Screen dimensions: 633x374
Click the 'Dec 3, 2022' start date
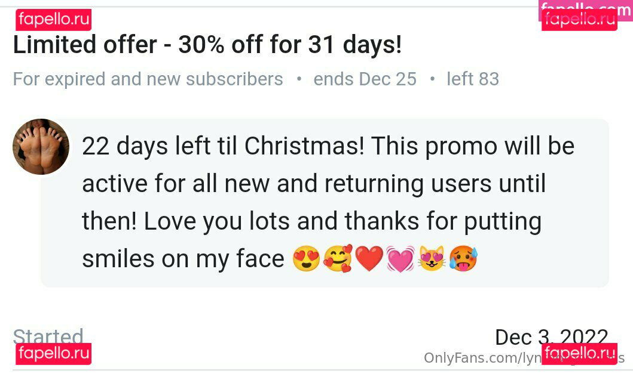tap(552, 337)
